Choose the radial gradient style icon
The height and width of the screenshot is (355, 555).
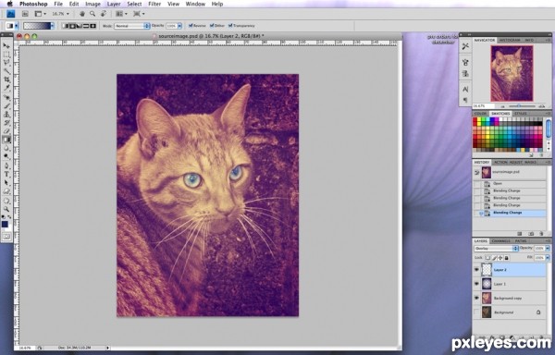click(72, 26)
